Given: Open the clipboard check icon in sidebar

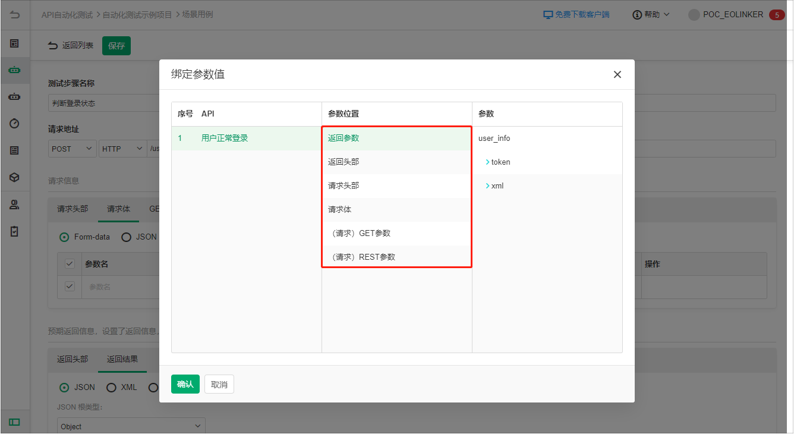Looking at the screenshot, I should [x=15, y=231].
